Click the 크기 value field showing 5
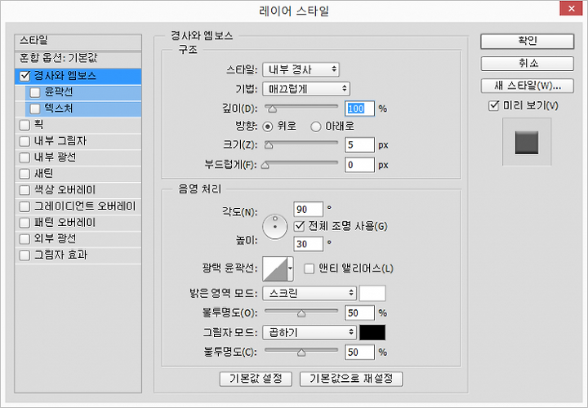588x408 pixels. [x=359, y=145]
